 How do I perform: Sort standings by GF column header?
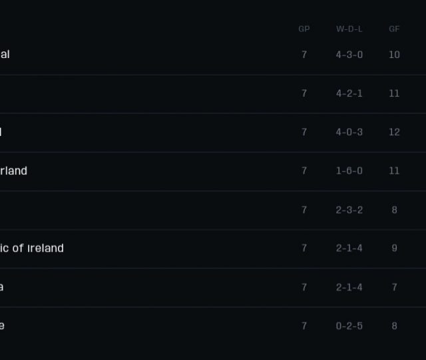(x=394, y=29)
